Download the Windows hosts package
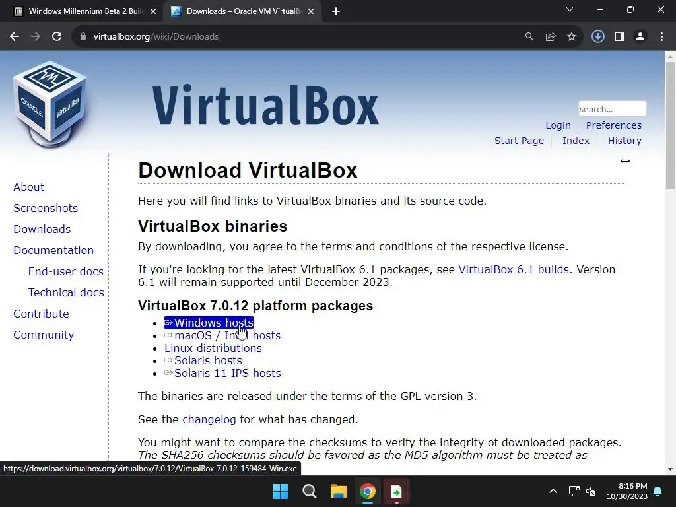The image size is (676, 507). (x=209, y=323)
